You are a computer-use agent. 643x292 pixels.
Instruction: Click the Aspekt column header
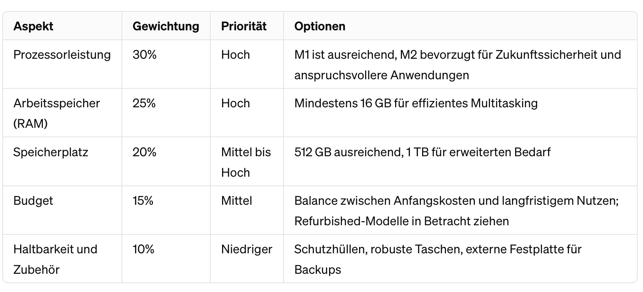coord(33,26)
